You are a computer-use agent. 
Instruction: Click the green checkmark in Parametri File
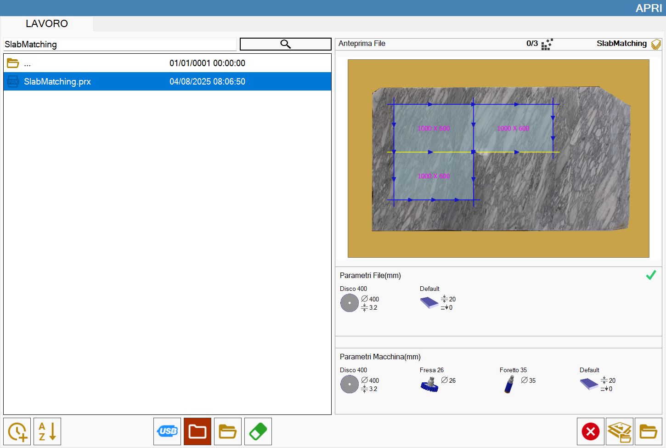click(651, 275)
